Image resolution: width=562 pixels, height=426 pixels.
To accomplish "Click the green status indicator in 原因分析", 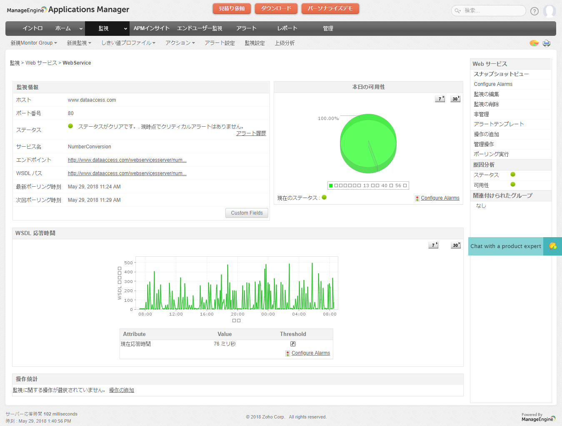I will click(513, 175).
